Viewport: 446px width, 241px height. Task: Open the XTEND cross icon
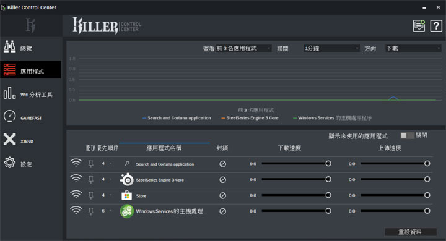(x=9, y=140)
